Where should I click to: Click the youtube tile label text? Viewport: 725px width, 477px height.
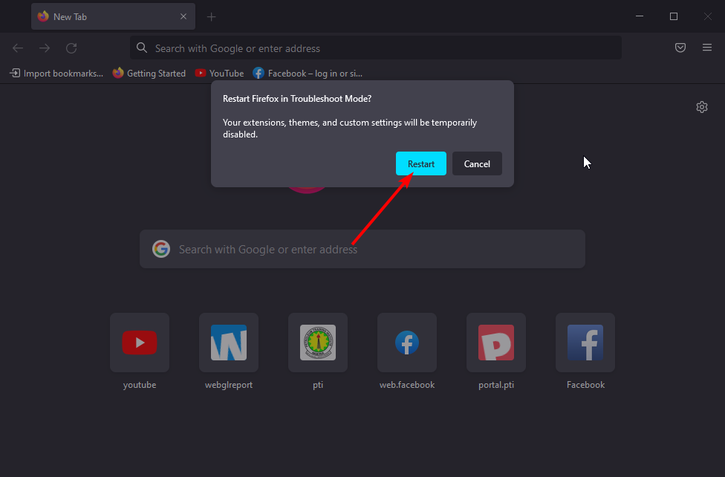click(140, 385)
